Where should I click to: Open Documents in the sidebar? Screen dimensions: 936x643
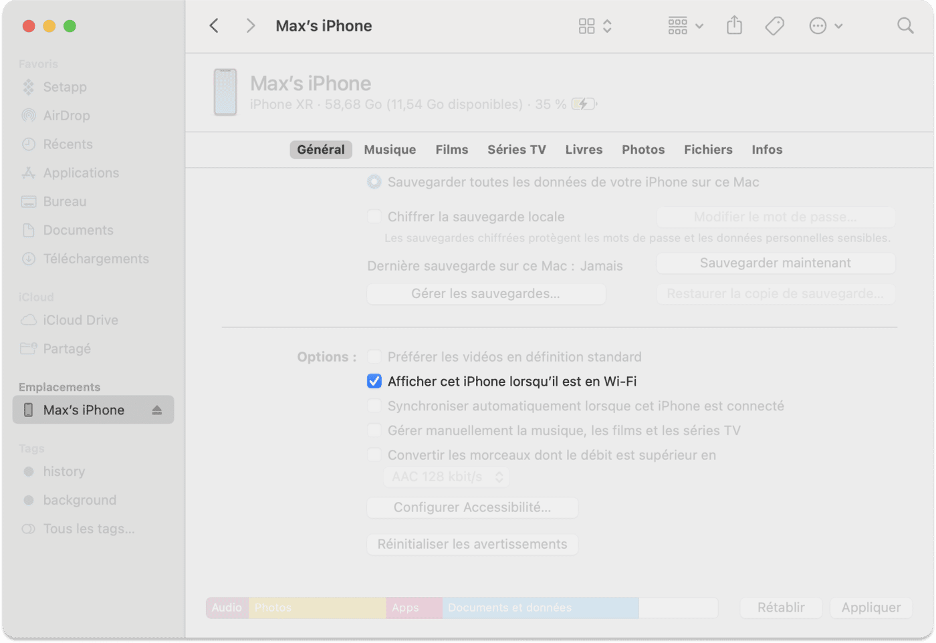coord(78,231)
